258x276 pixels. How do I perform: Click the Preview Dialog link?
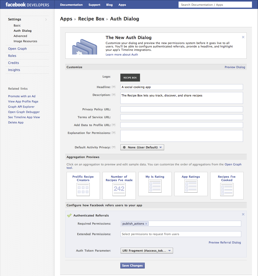tap(235, 67)
